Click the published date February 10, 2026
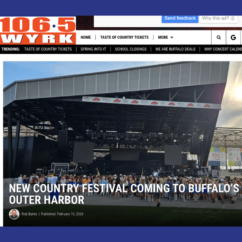The height and width of the screenshot is (242, 242). point(70,214)
